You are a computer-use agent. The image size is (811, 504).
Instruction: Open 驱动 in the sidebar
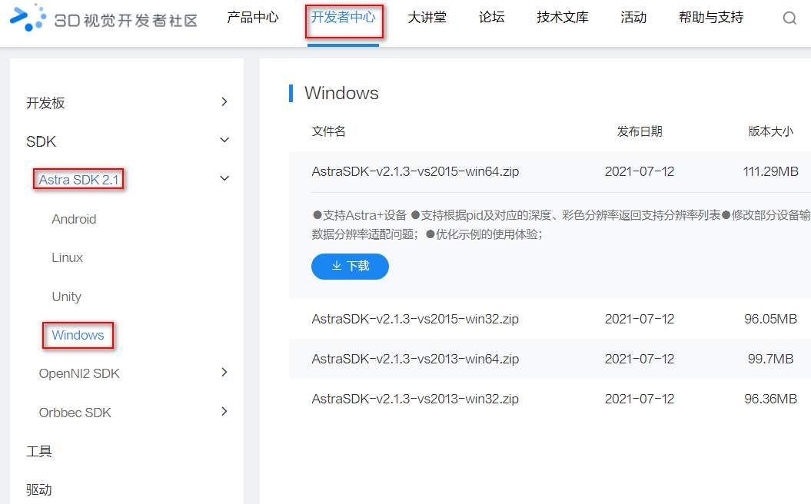[x=38, y=489]
